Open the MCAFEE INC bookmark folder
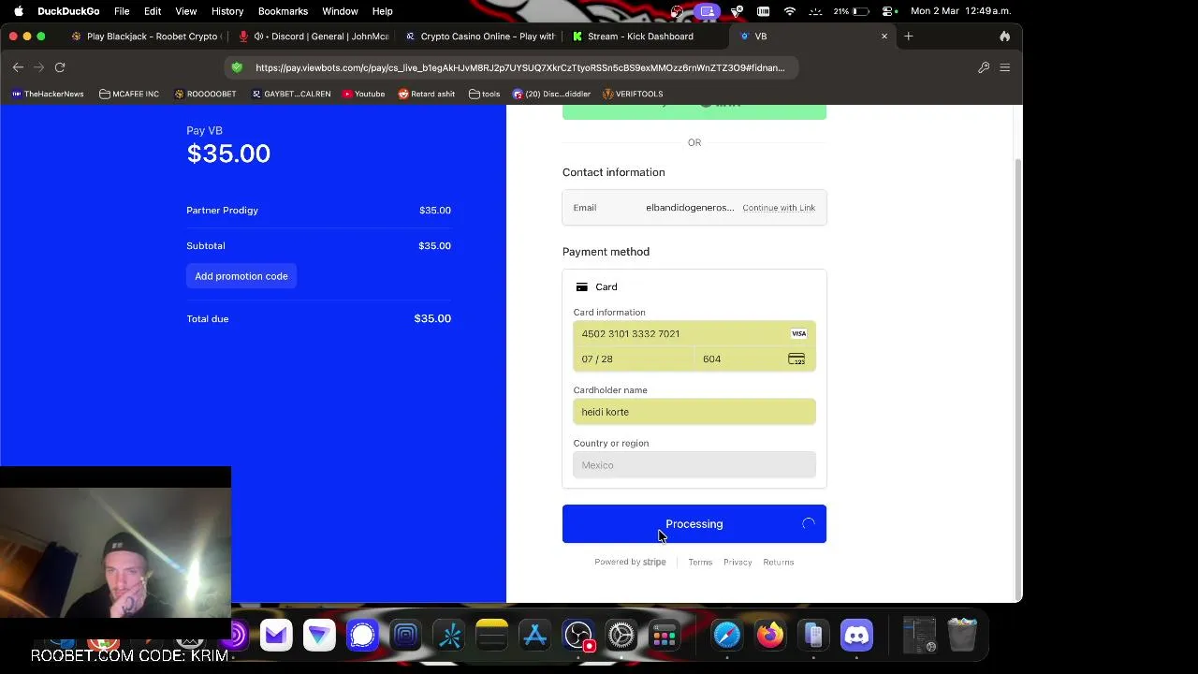 pyautogui.click(x=129, y=94)
